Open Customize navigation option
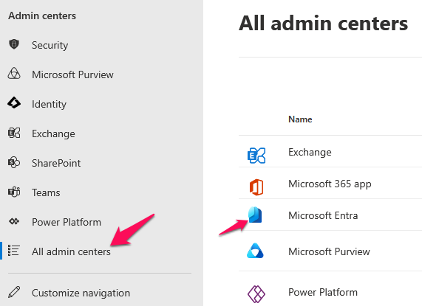The image size is (422, 306). click(x=81, y=293)
